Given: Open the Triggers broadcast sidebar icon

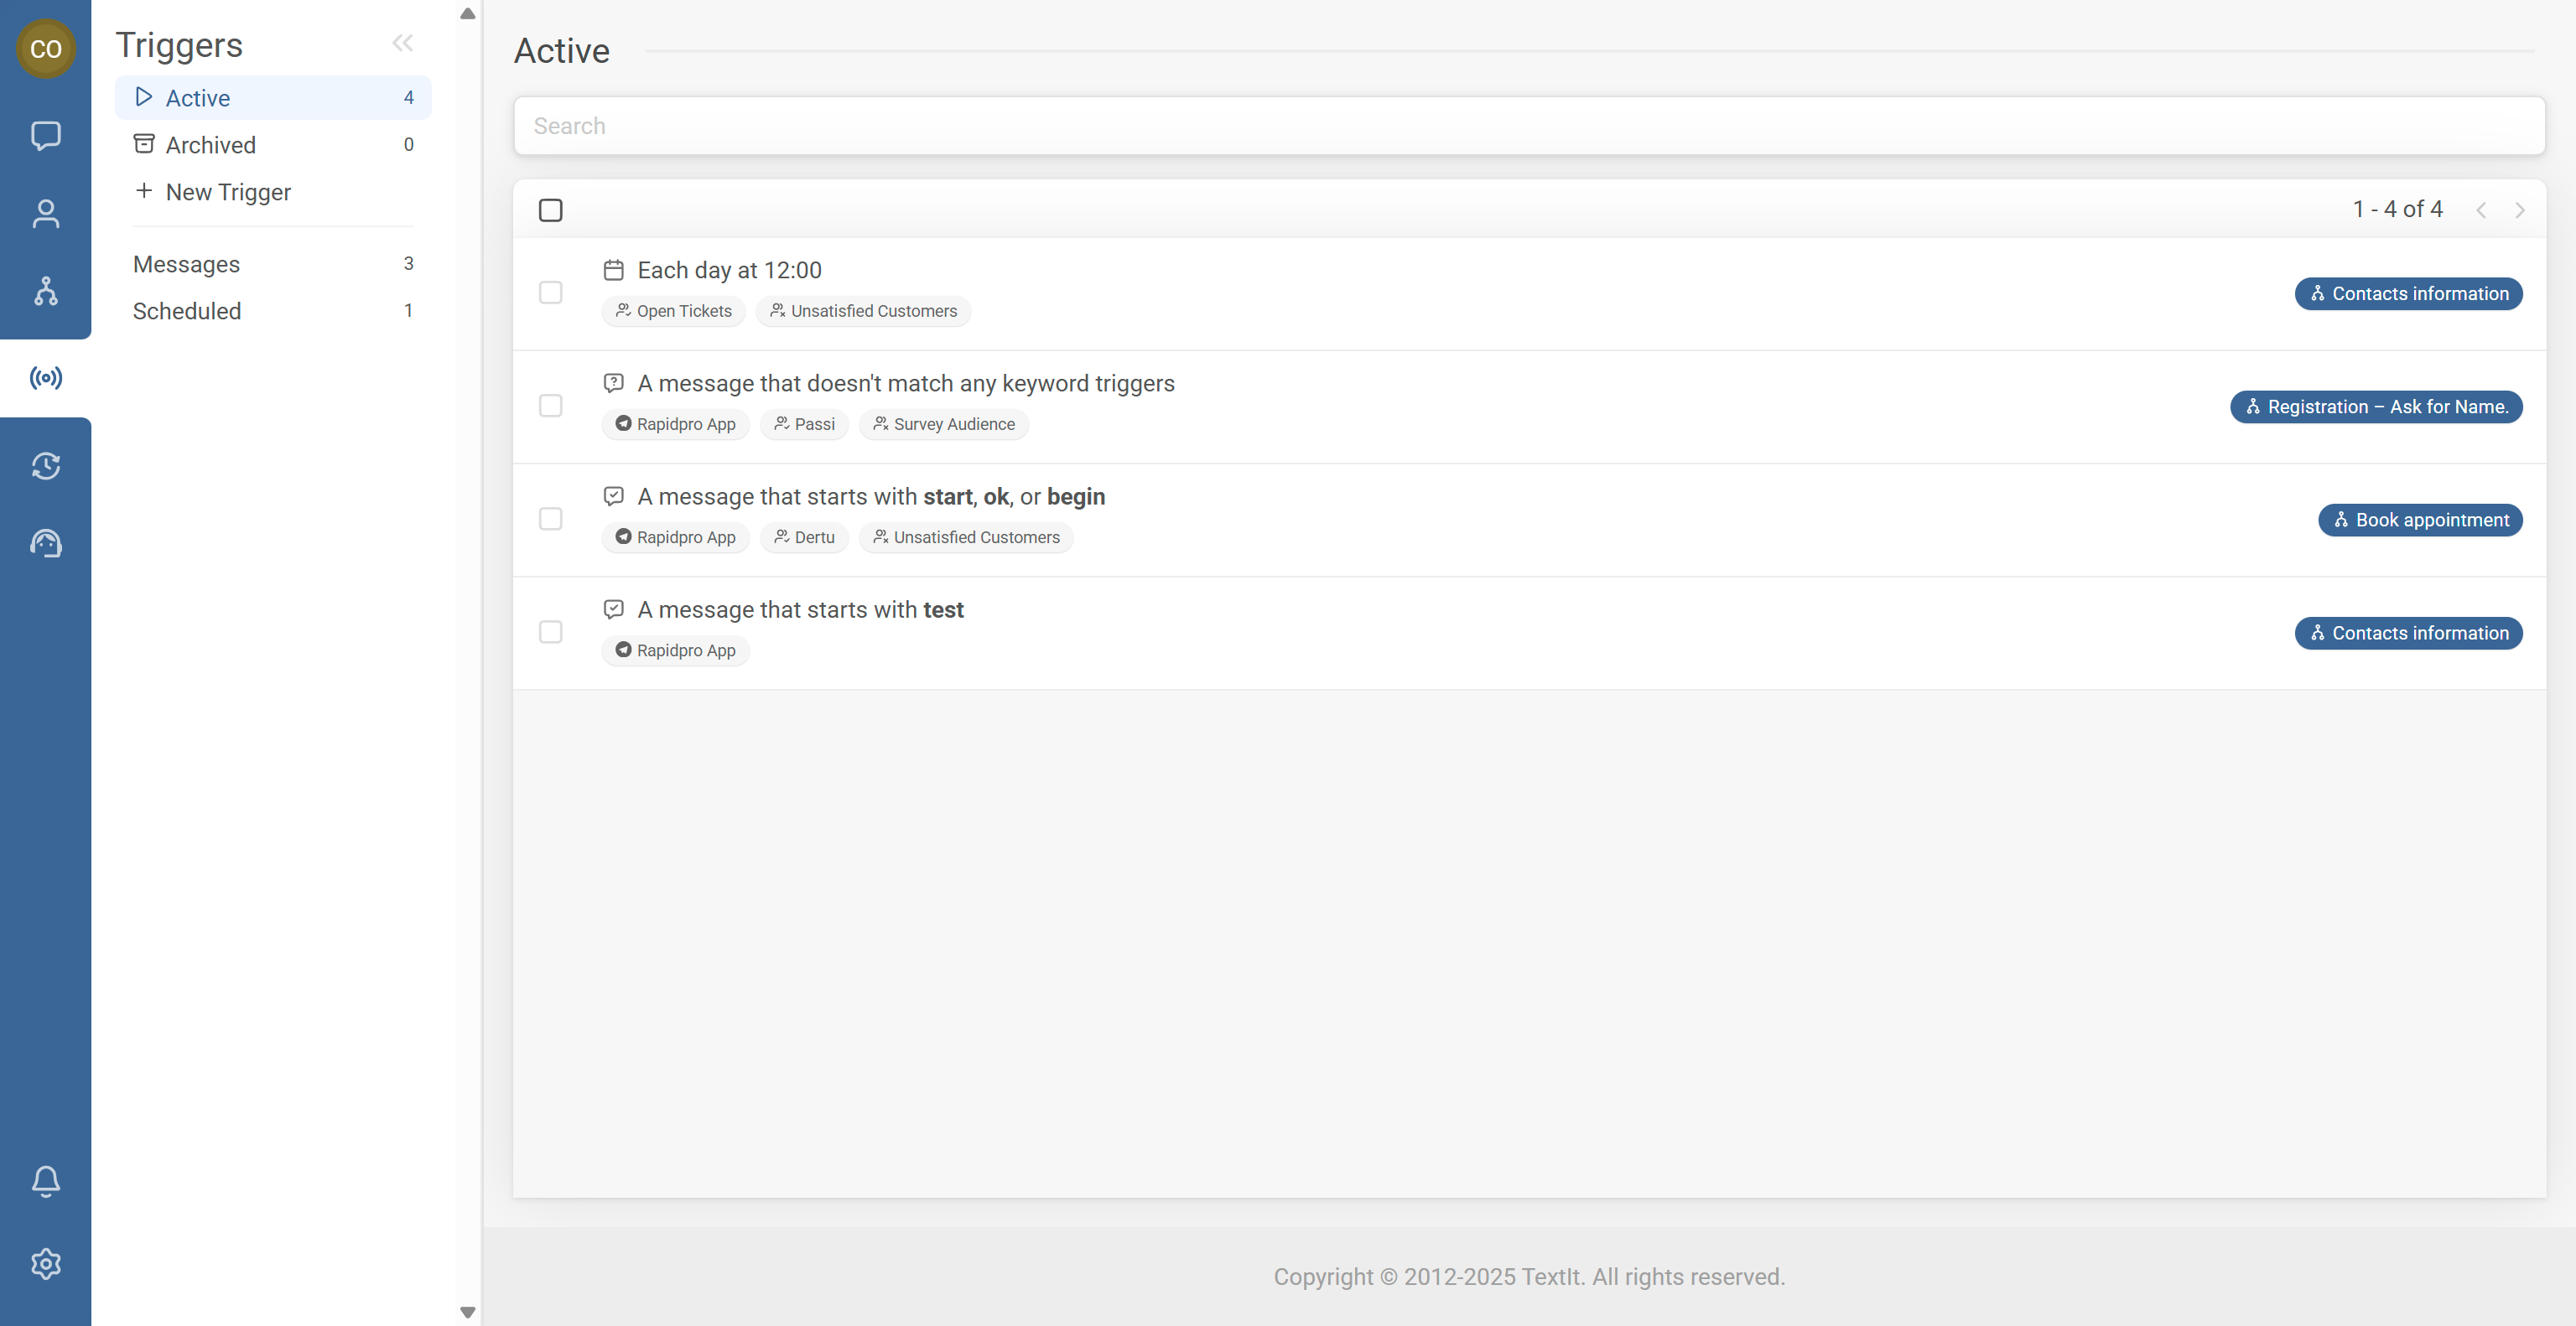Looking at the screenshot, I should tap(45, 378).
